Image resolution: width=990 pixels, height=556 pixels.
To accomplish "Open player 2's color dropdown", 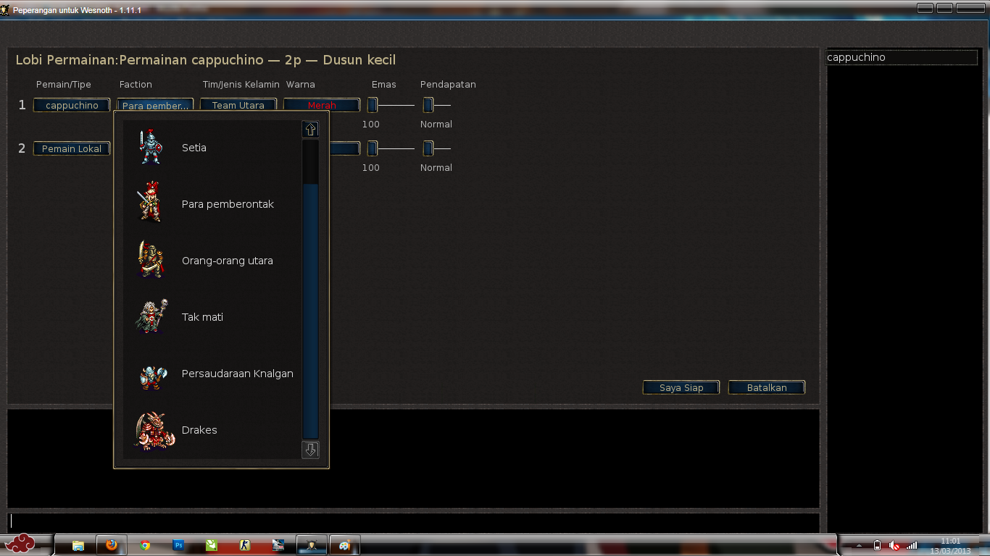I will pos(344,148).
